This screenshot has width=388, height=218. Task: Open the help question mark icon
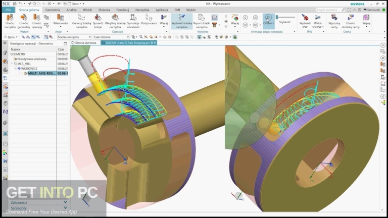(x=360, y=10)
